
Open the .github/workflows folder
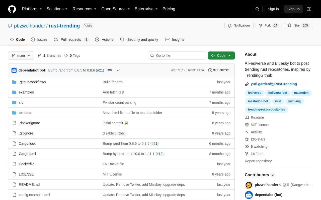[x=32, y=82]
